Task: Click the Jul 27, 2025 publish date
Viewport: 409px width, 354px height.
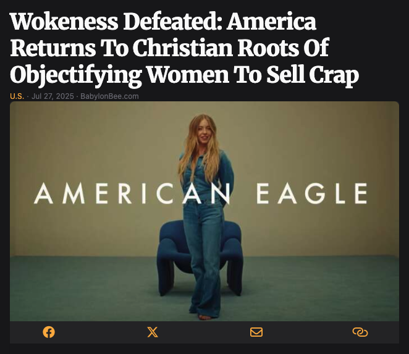Action: (x=53, y=96)
